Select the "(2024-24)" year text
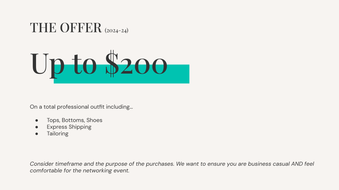This screenshot has width=339, height=190. pos(117,30)
